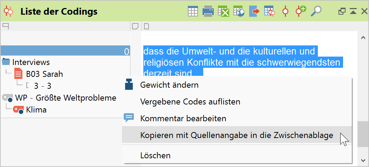Collapse the panel with up-arrow icon
369x167 pixels.
pos(353,12)
